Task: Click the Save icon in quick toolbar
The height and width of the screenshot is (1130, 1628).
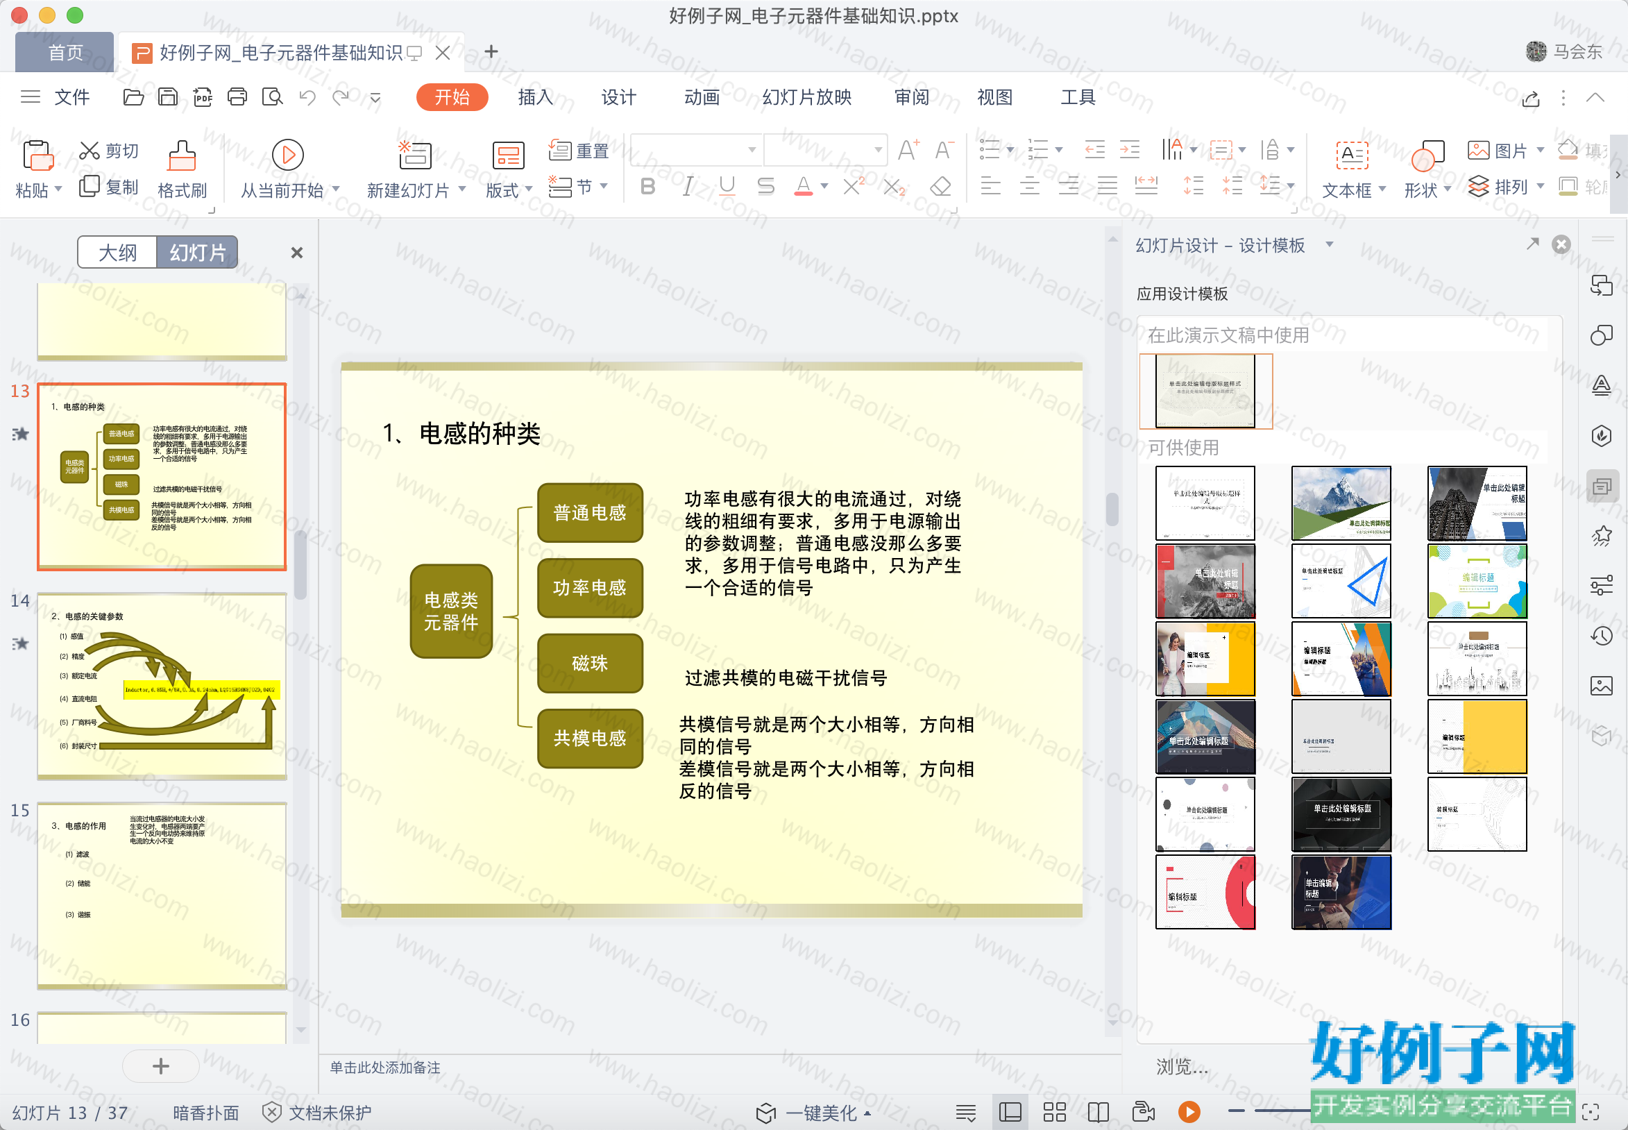Action: click(168, 97)
